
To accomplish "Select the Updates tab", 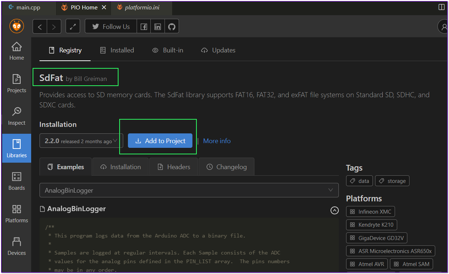I will (219, 50).
